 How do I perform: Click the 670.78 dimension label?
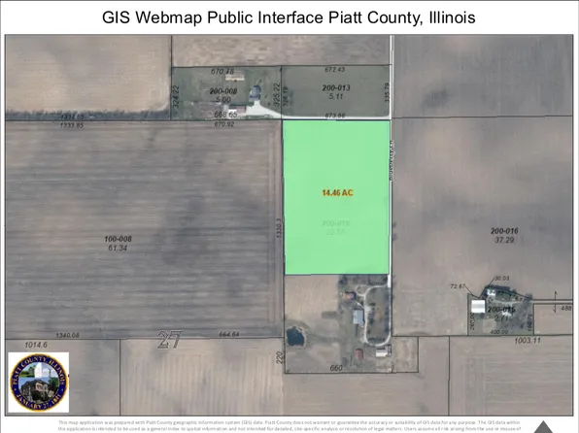pos(222,71)
